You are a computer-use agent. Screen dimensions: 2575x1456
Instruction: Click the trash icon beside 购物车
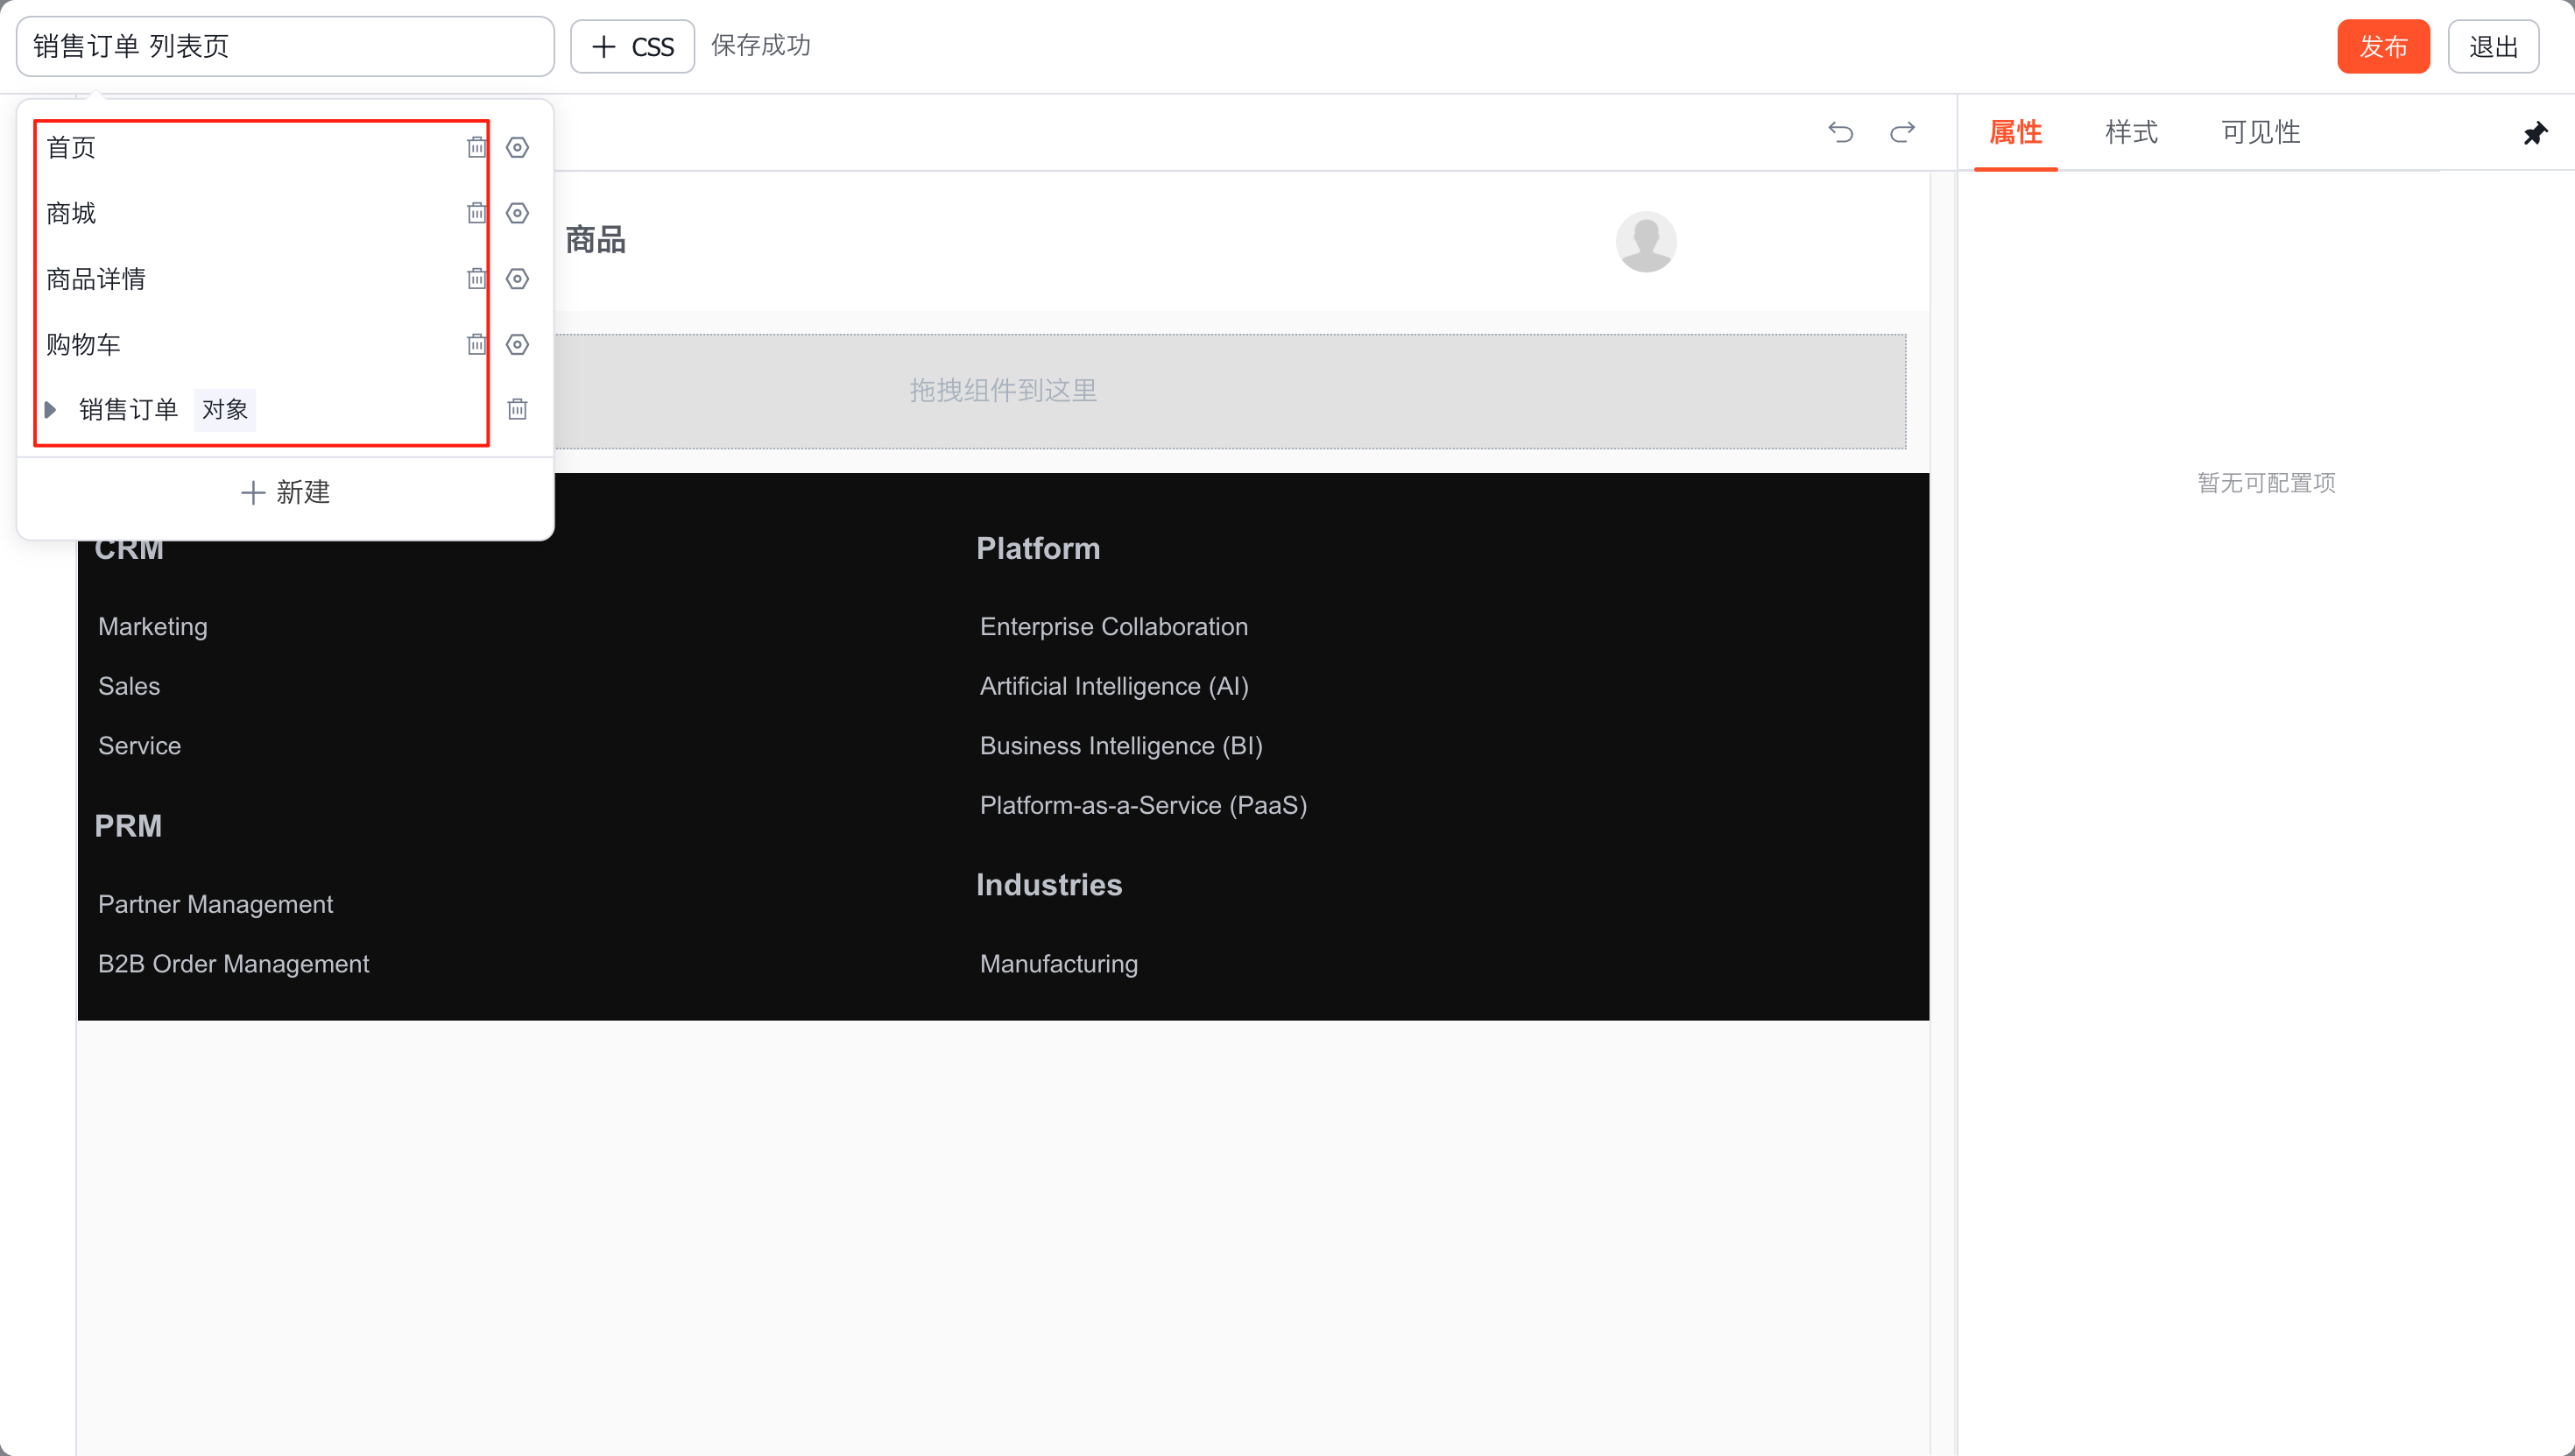click(x=476, y=345)
